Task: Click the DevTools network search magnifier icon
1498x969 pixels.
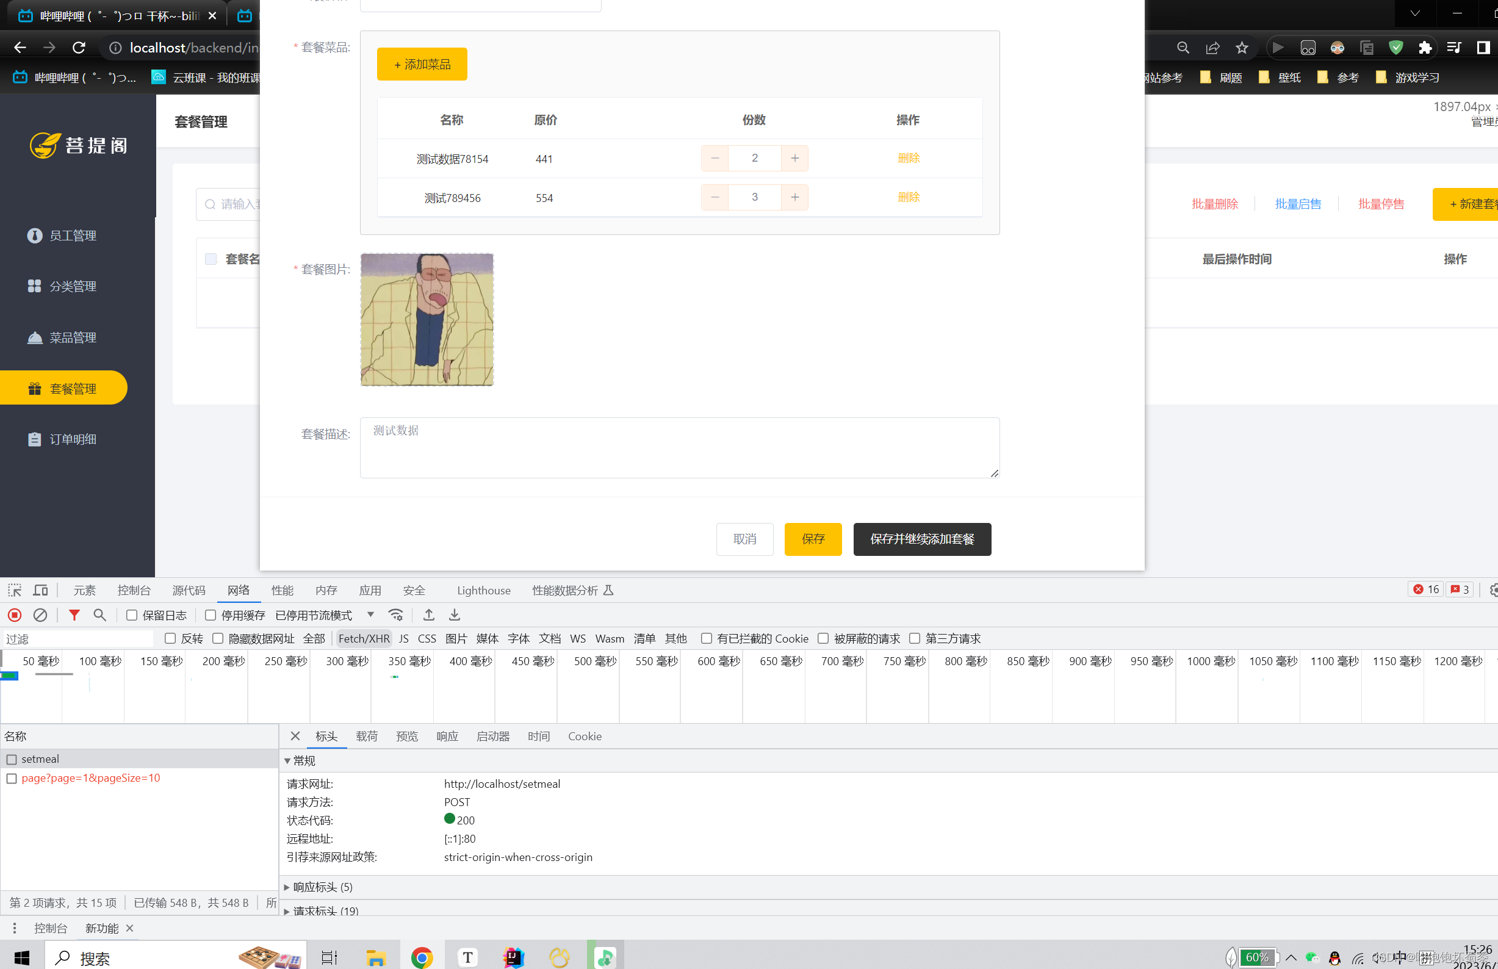Action: 99,614
